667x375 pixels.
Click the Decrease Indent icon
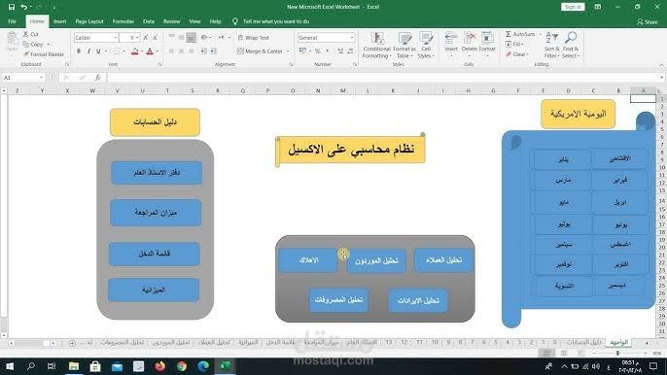coord(204,51)
